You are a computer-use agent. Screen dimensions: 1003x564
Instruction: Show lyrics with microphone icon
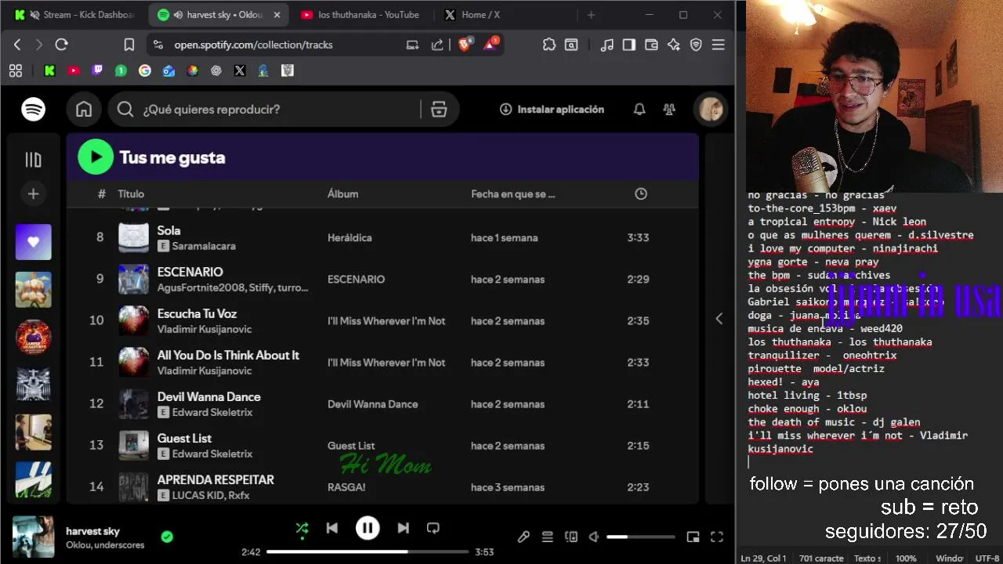(x=523, y=537)
